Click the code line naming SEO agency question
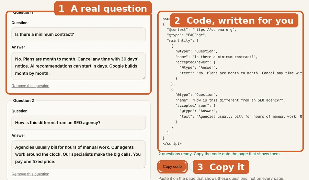The image size is (309, 180). [230, 100]
